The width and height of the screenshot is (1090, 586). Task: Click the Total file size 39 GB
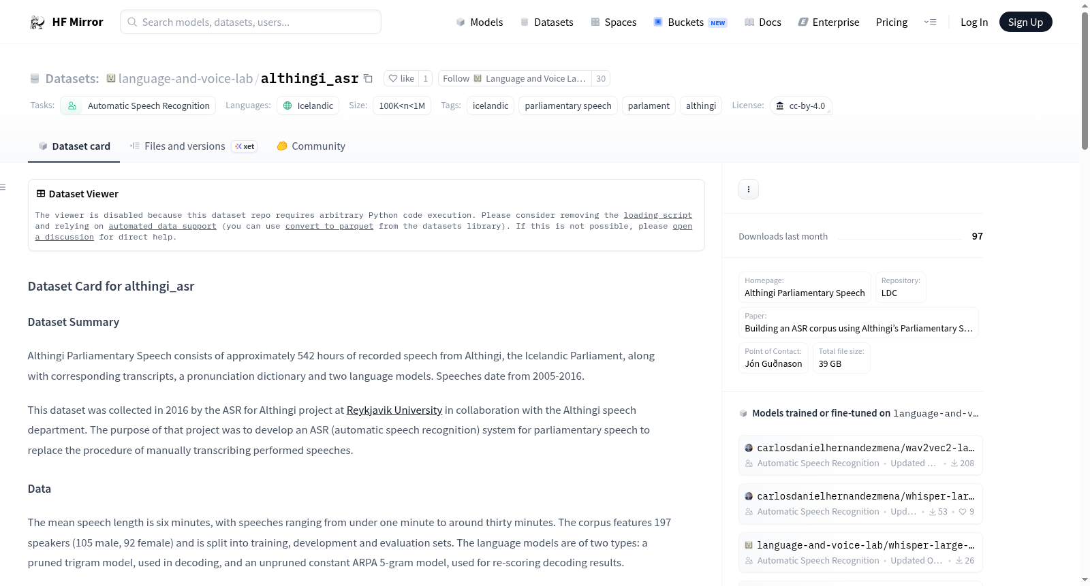pos(841,359)
